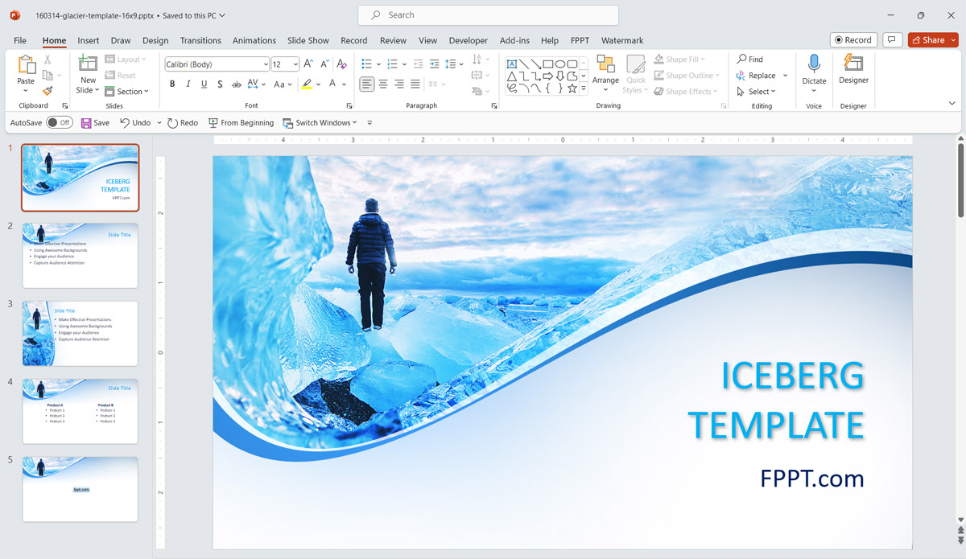Cut selection with the scissors icon
This screenshot has width=966, height=559.
pyautogui.click(x=47, y=60)
